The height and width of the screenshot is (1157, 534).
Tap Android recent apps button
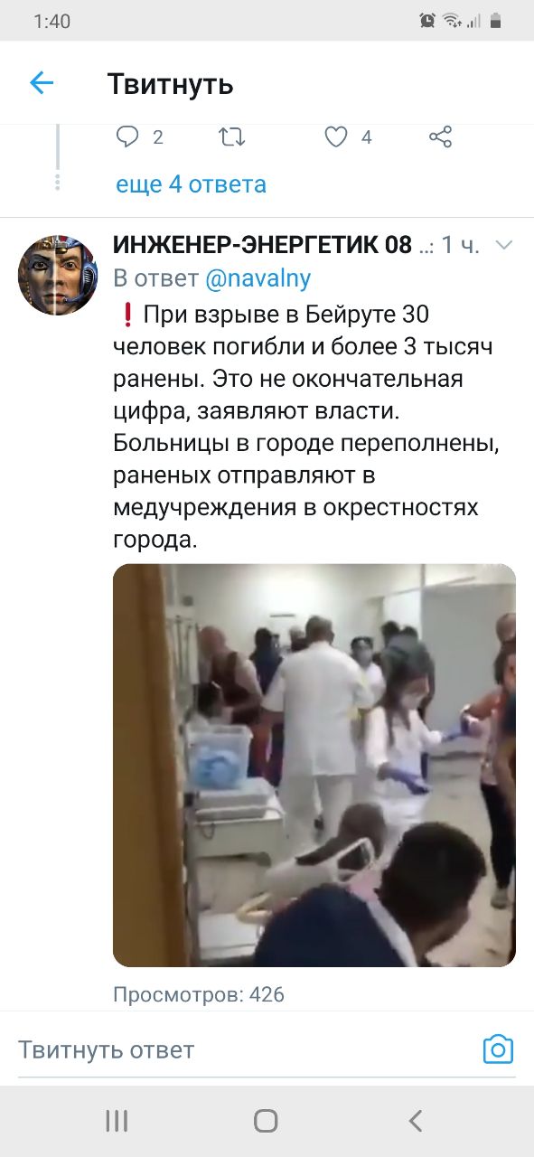tap(117, 1122)
